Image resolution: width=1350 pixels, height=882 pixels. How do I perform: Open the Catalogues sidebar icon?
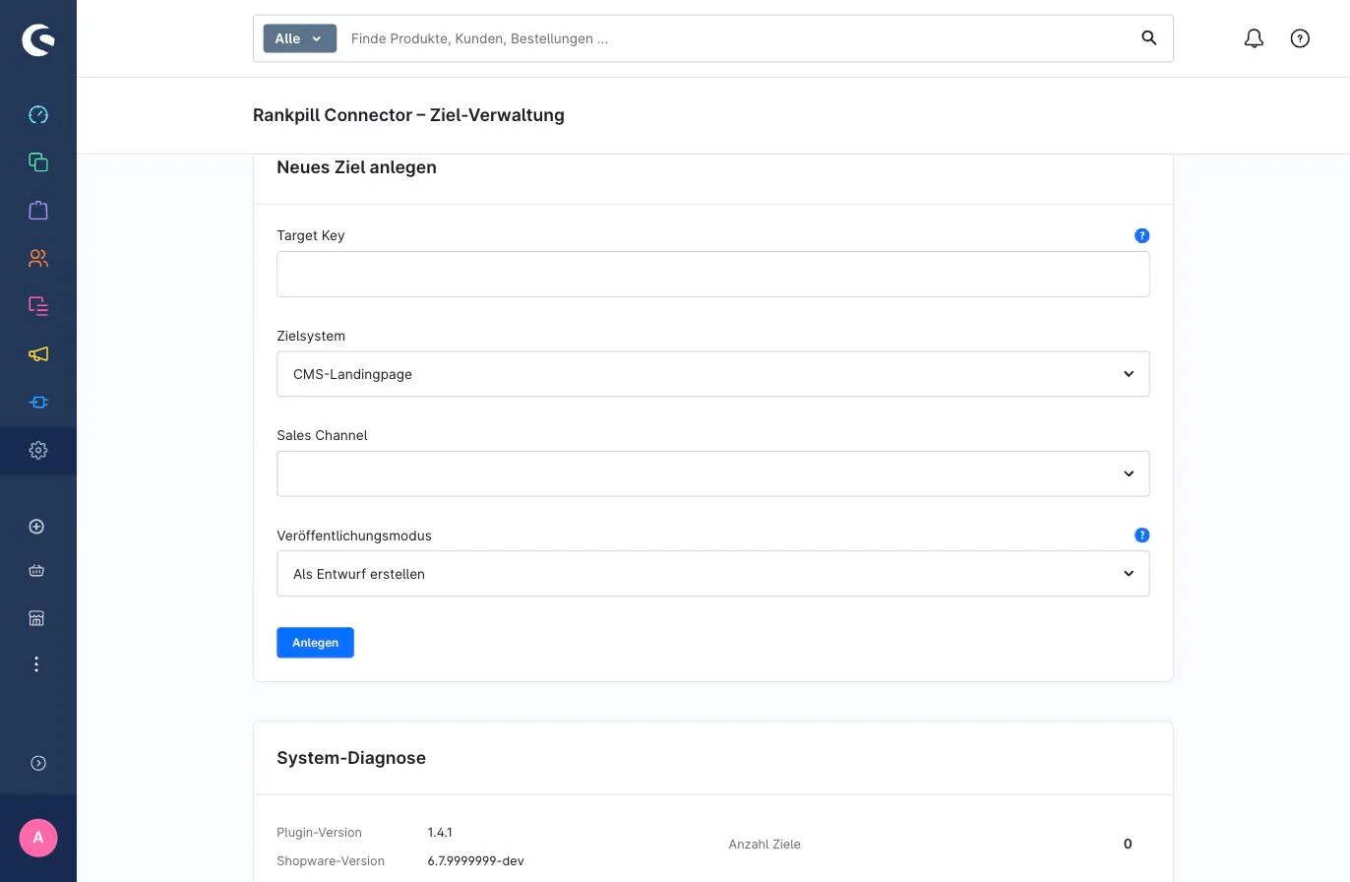pos(38,162)
